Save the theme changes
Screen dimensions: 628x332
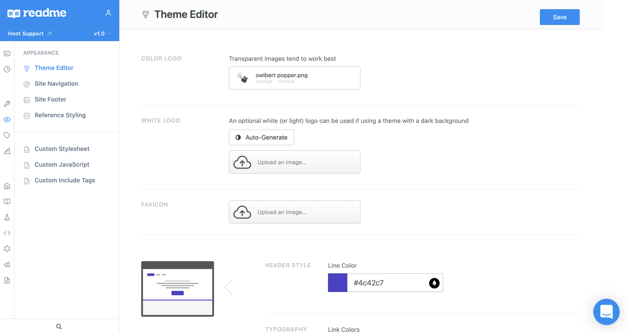(559, 17)
